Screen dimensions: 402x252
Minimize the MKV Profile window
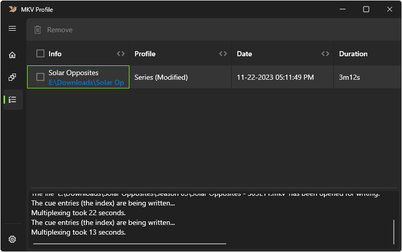pyautogui.click(x=343, y=9)
